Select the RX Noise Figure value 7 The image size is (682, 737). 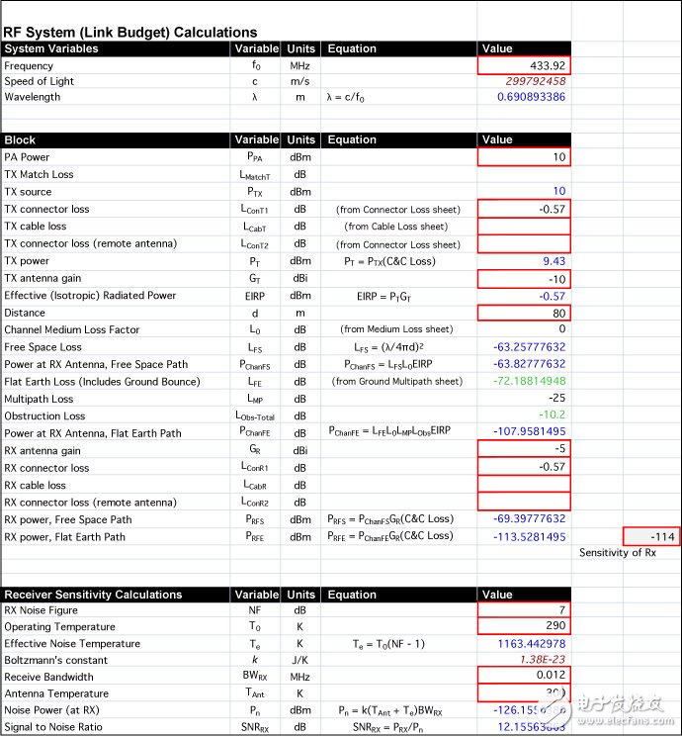pyautogui.click(x=524, y=610)
